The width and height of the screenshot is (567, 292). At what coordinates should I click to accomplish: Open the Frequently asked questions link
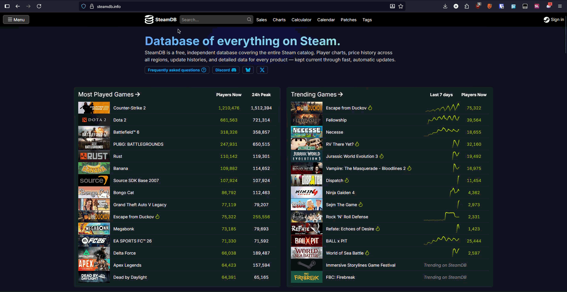(x=177, y=70)
